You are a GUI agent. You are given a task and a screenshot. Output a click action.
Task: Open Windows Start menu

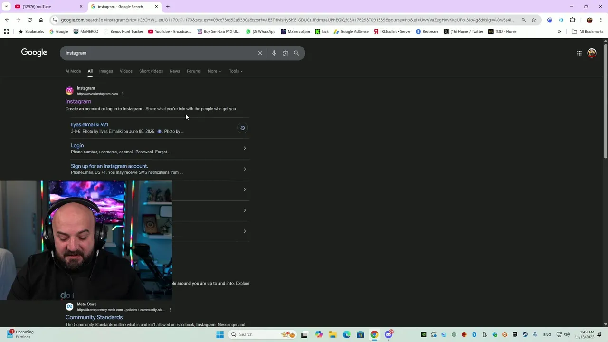[220, 334]
